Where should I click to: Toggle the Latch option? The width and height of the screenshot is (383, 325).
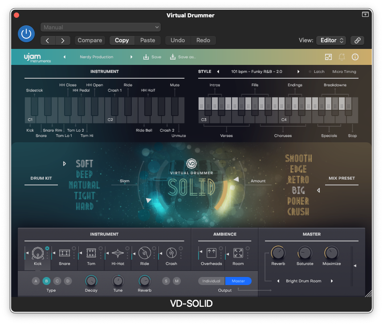(317, 72)
